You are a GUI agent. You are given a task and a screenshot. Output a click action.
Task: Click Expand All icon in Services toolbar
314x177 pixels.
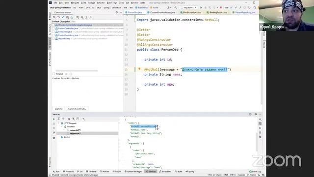coord(59,119)
